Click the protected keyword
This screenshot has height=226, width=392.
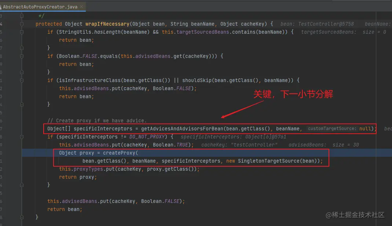(x=48, y=24)
